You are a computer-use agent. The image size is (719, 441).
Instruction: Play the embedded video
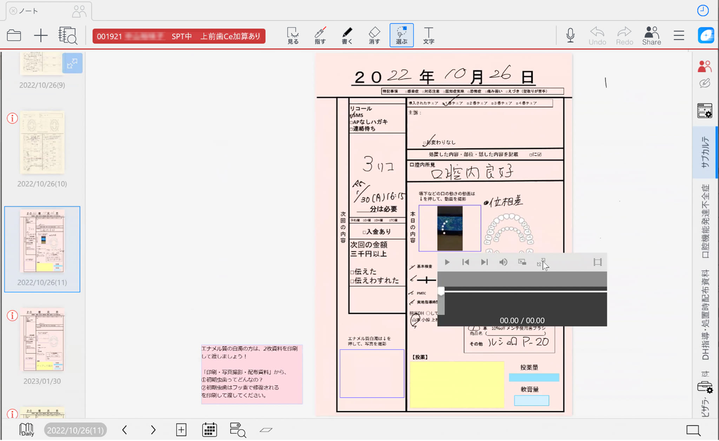(x=447, y=262)
